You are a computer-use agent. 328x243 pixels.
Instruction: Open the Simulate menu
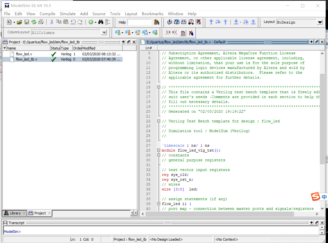point(68,14)
